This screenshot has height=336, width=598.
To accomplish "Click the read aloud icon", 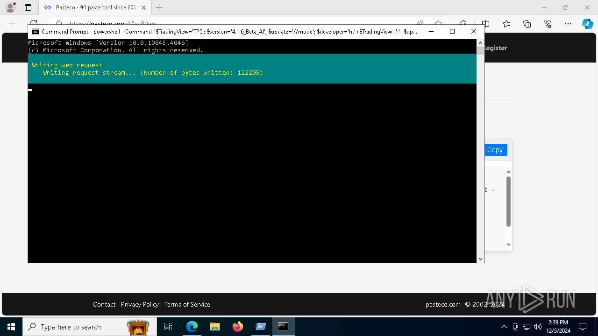I will point(420,23).
